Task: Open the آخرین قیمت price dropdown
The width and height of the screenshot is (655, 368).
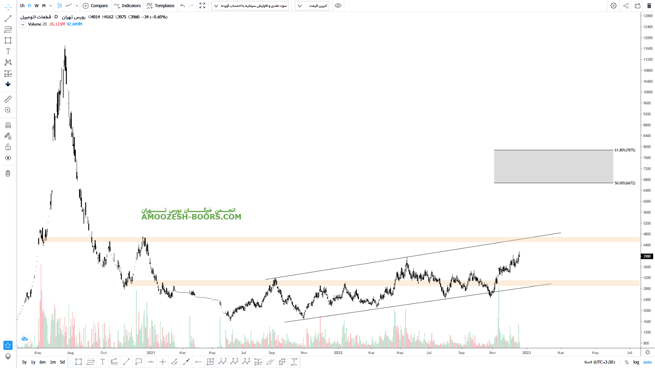Action: point(312,6)
